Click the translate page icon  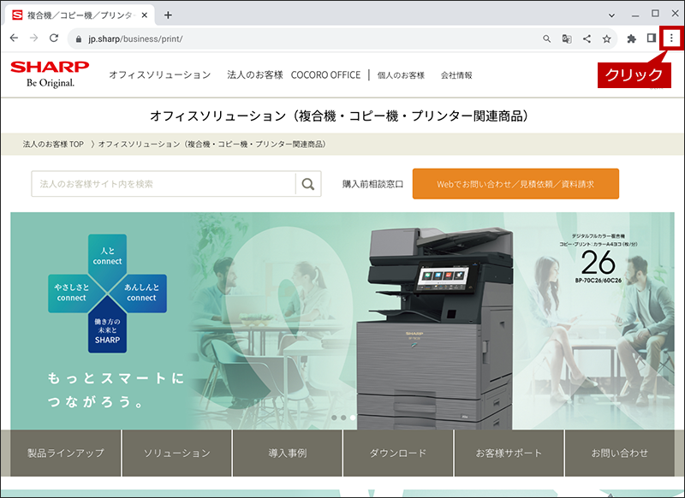567,39
